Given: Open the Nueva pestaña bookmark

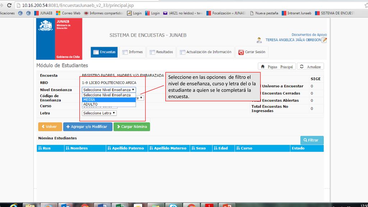Looking at the screenshot, I should point(264,13).
